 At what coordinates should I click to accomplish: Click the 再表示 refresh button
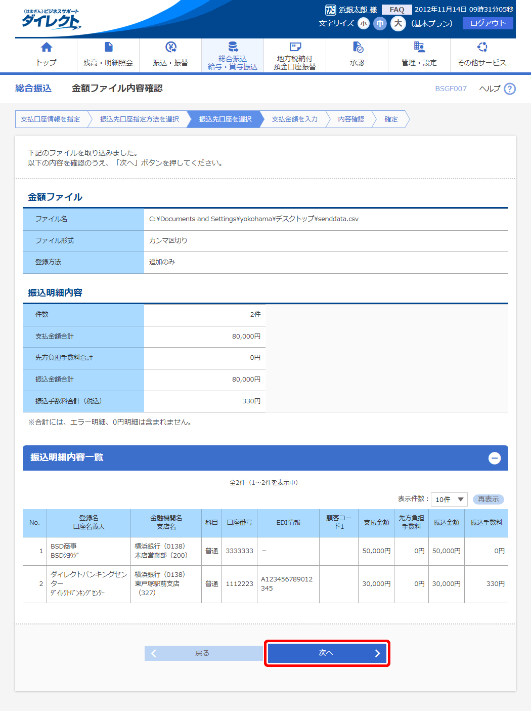[488, 499]
